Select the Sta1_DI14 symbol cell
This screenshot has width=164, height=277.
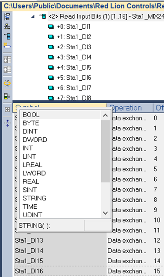tap(60, 251)
